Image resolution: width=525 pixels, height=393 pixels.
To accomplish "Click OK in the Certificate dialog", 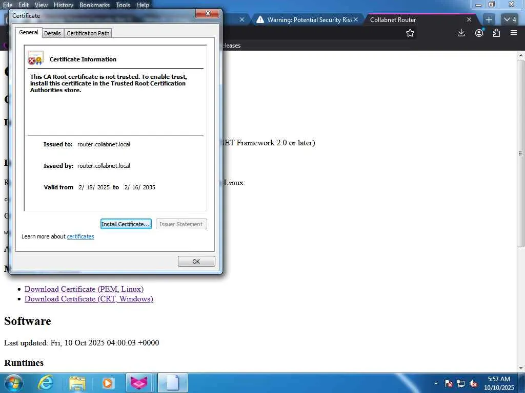I will [196, 261].
